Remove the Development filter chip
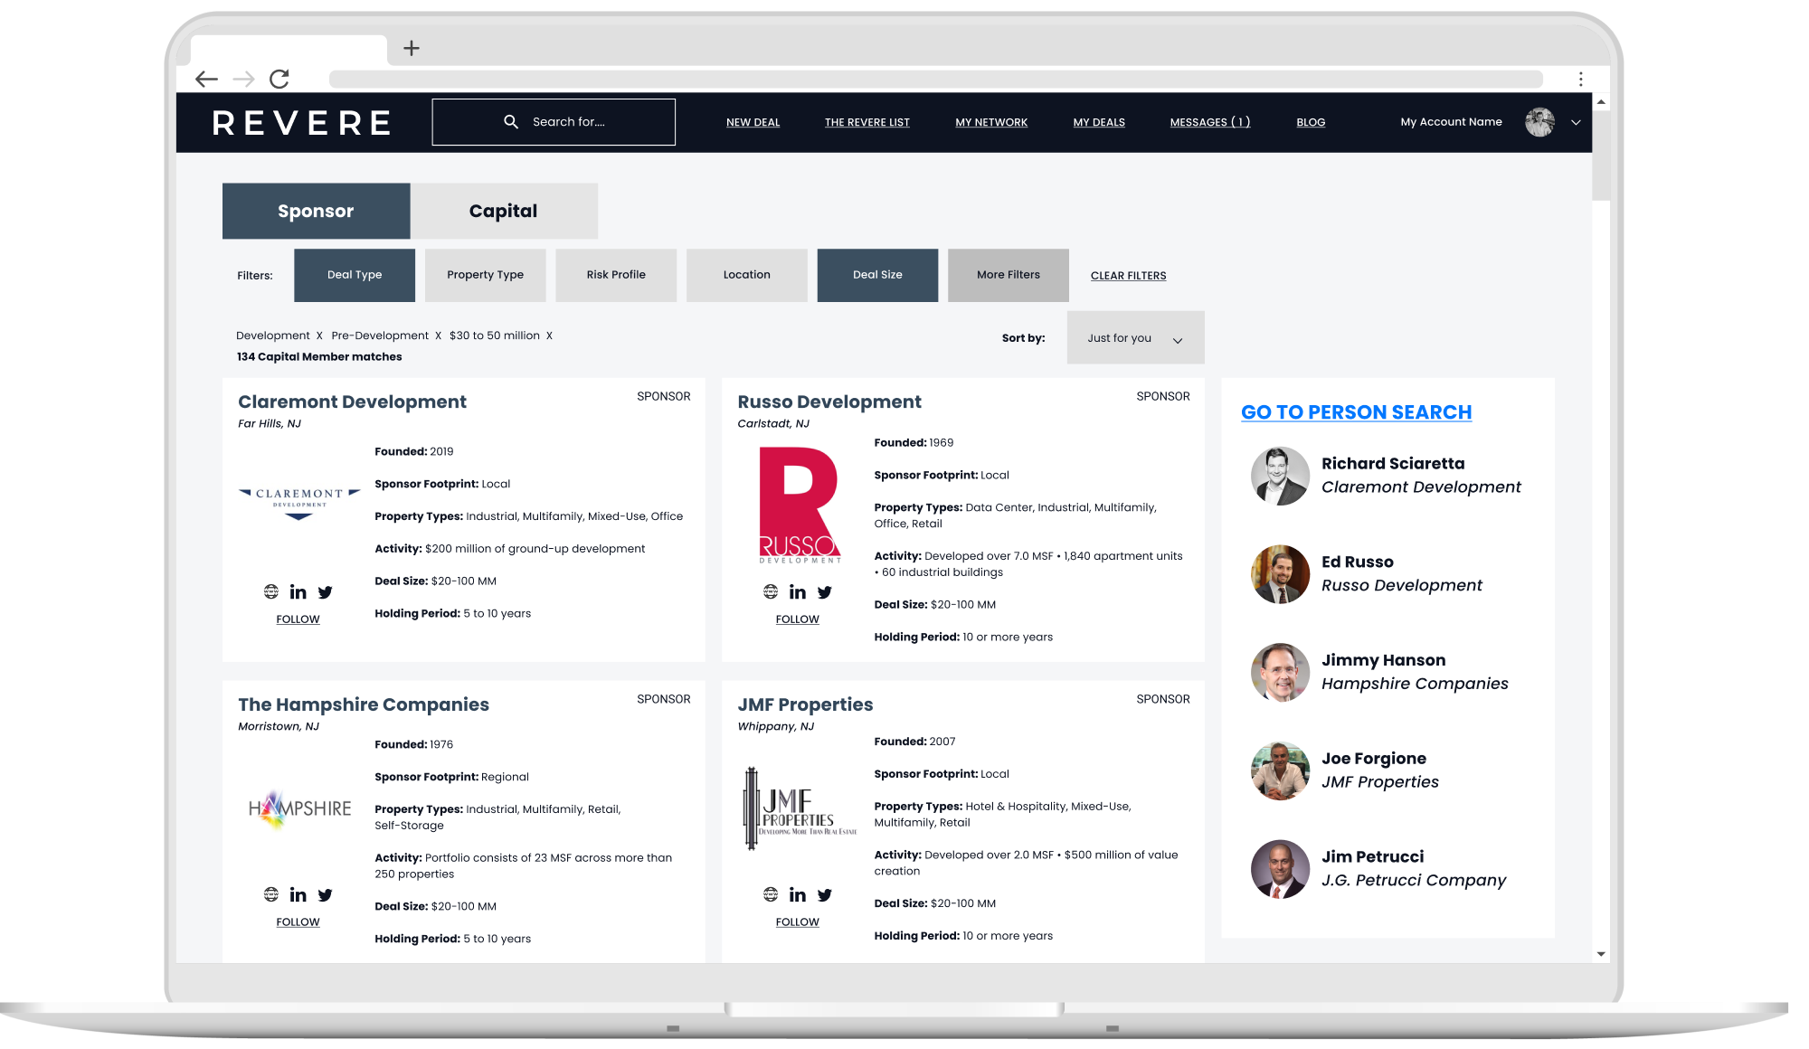 (x=319, y=335)
